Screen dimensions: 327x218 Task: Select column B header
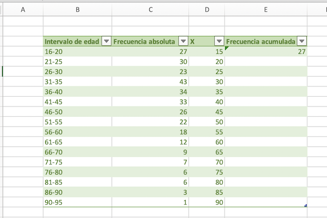click(x=77, y=9)
